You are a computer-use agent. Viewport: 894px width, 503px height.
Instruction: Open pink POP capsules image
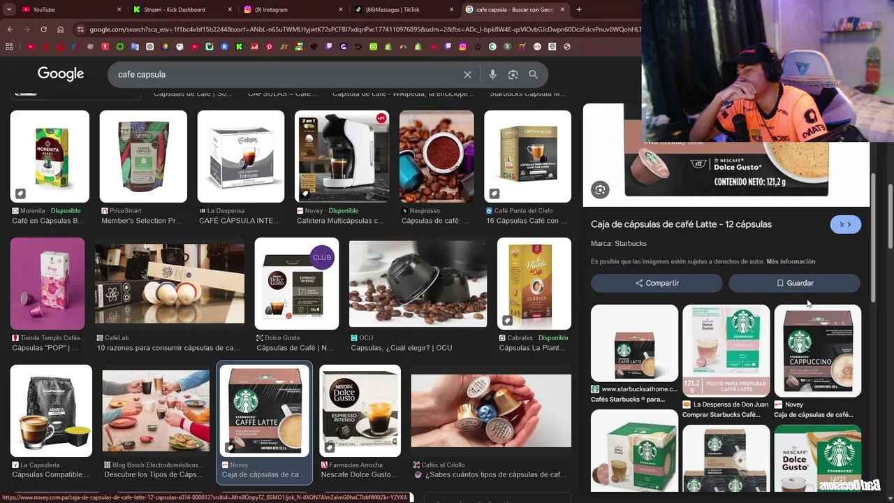click(47, 284)
